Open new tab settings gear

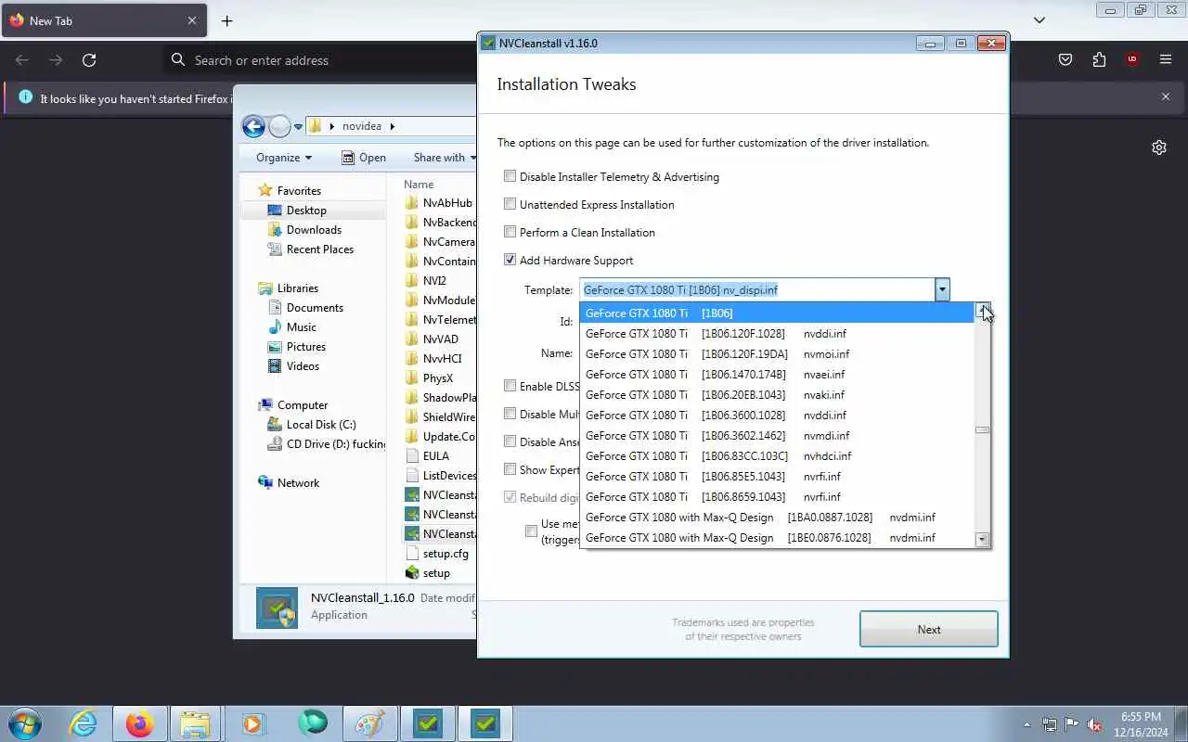1159,147
